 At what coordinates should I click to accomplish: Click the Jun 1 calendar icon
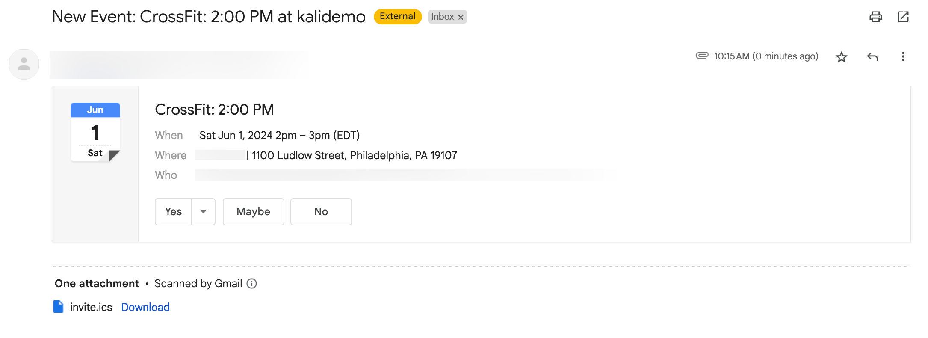[95, 132]
